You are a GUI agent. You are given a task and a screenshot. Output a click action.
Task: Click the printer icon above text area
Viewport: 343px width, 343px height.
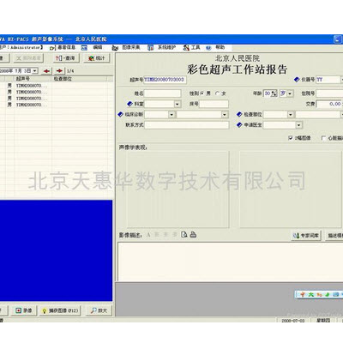point(193,234)
